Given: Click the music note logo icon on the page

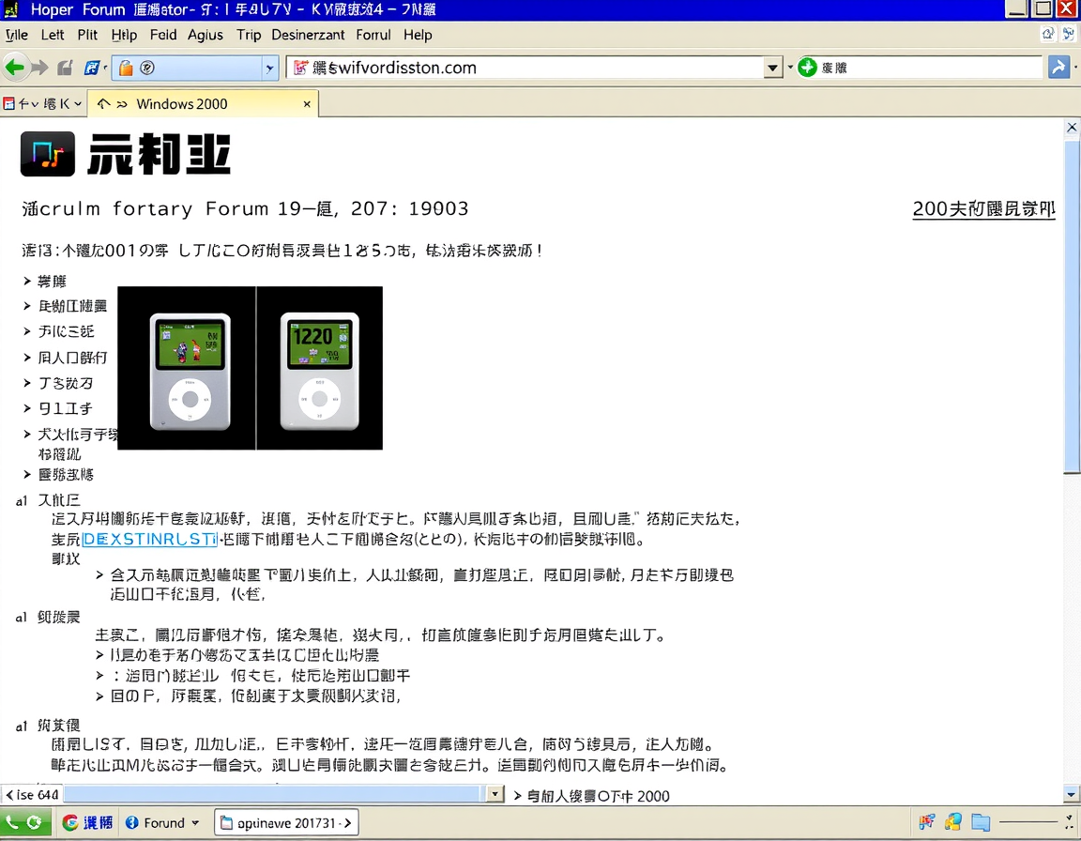Looking at the screenshot, I should coord(48,154).
